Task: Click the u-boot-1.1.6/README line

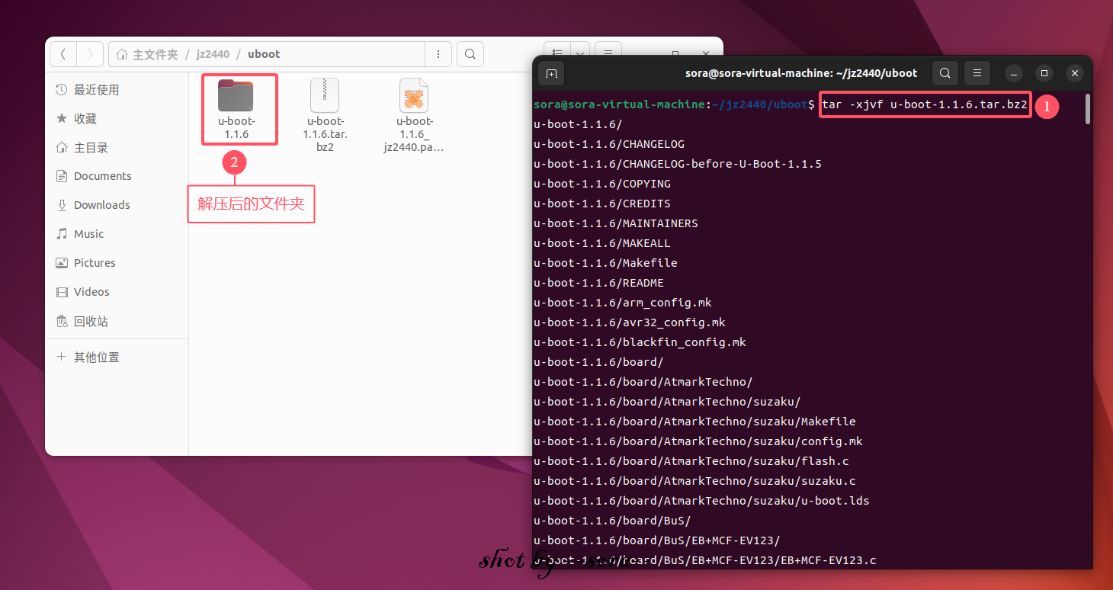Action: [x=599, y=283]
